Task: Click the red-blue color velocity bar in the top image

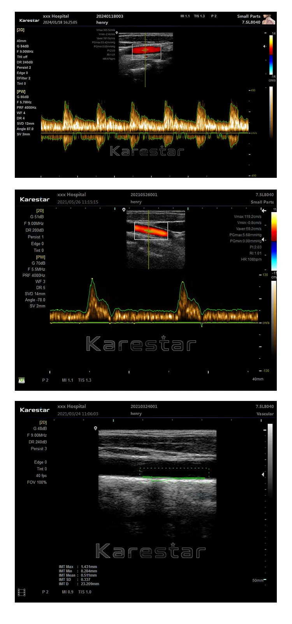Action: click(271, 55)
